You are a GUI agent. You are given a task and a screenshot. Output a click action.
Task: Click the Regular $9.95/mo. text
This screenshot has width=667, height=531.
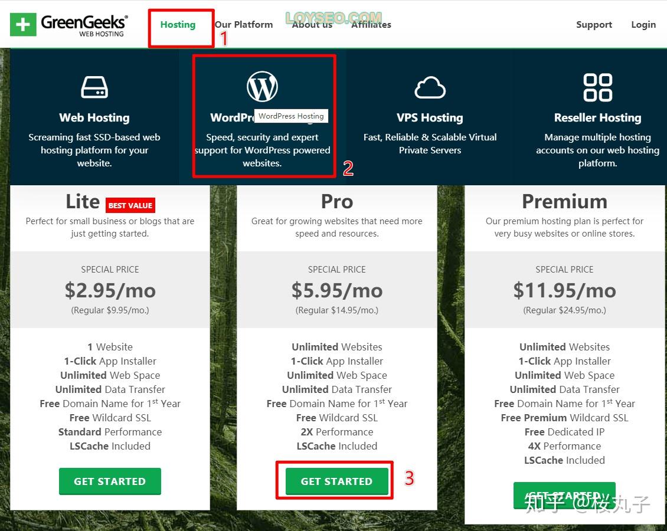(110, 310)
